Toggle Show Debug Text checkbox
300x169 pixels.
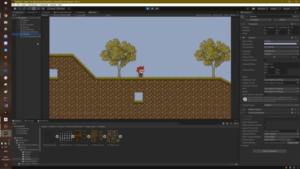coord(265,122)
